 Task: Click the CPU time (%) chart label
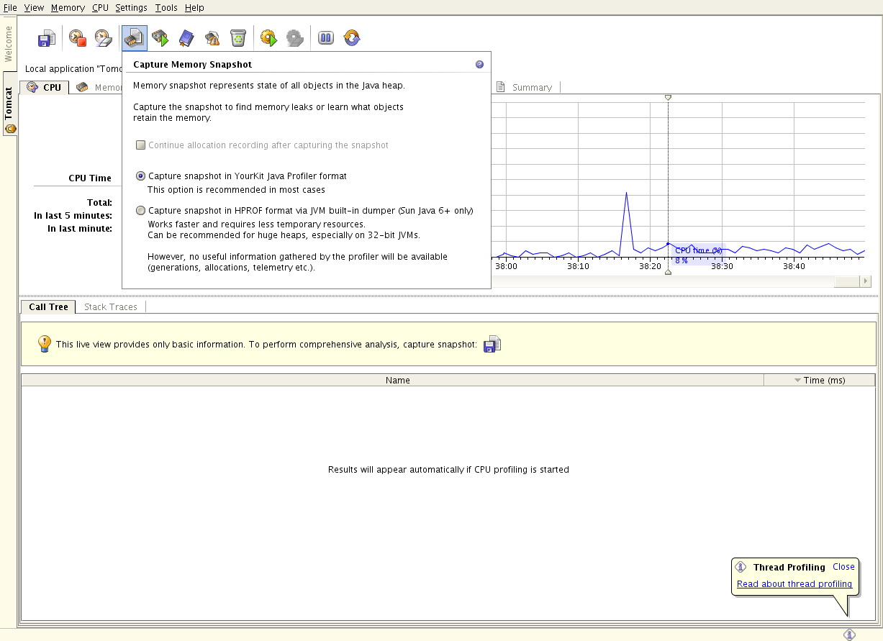pos(698,250)
